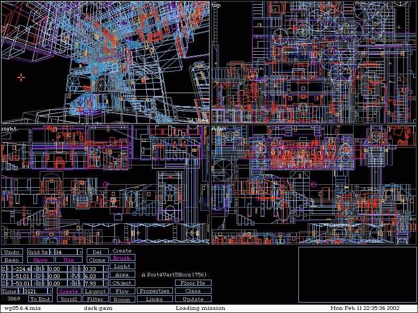Toggle the Show grid option
Screen dimensions: 418x313
point(40,260)
